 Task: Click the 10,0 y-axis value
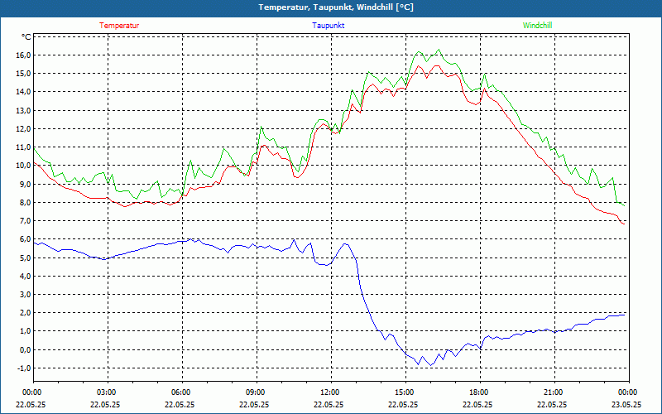coord(22,166)
